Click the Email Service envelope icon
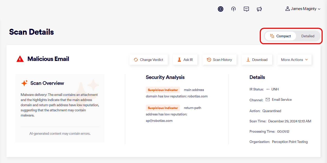 pos(268,99)
